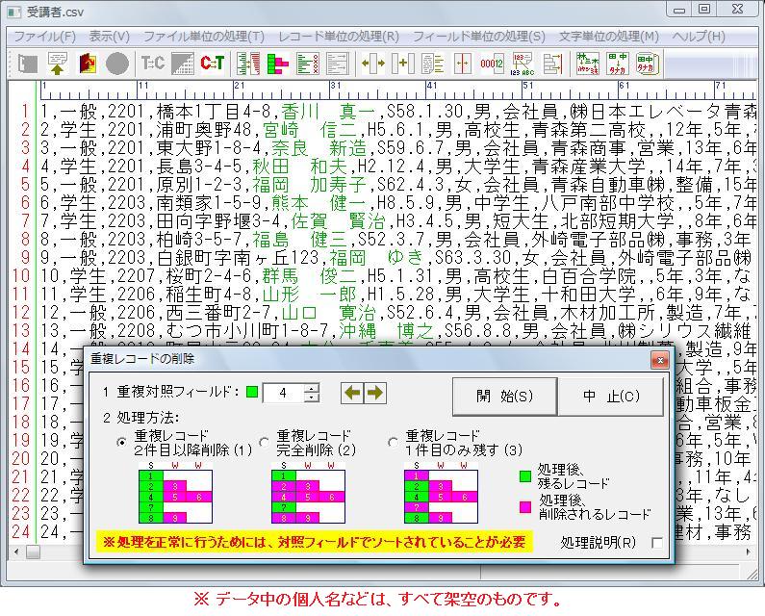The height and width of the screenshot is (616, 765).
Task: Click the 00012 numbering toolbar icon
Action: (x=492, y=64)
